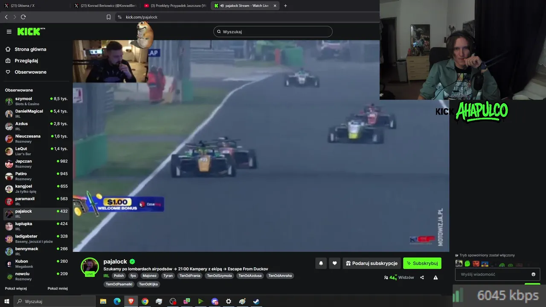The width and height of the screenshot is (546, 307).
Task: Click the green Subskrybuj button
Action: point(422,264)
